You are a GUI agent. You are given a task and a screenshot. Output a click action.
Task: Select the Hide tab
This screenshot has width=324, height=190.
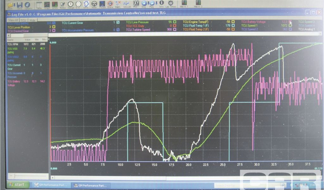point(33,20)
